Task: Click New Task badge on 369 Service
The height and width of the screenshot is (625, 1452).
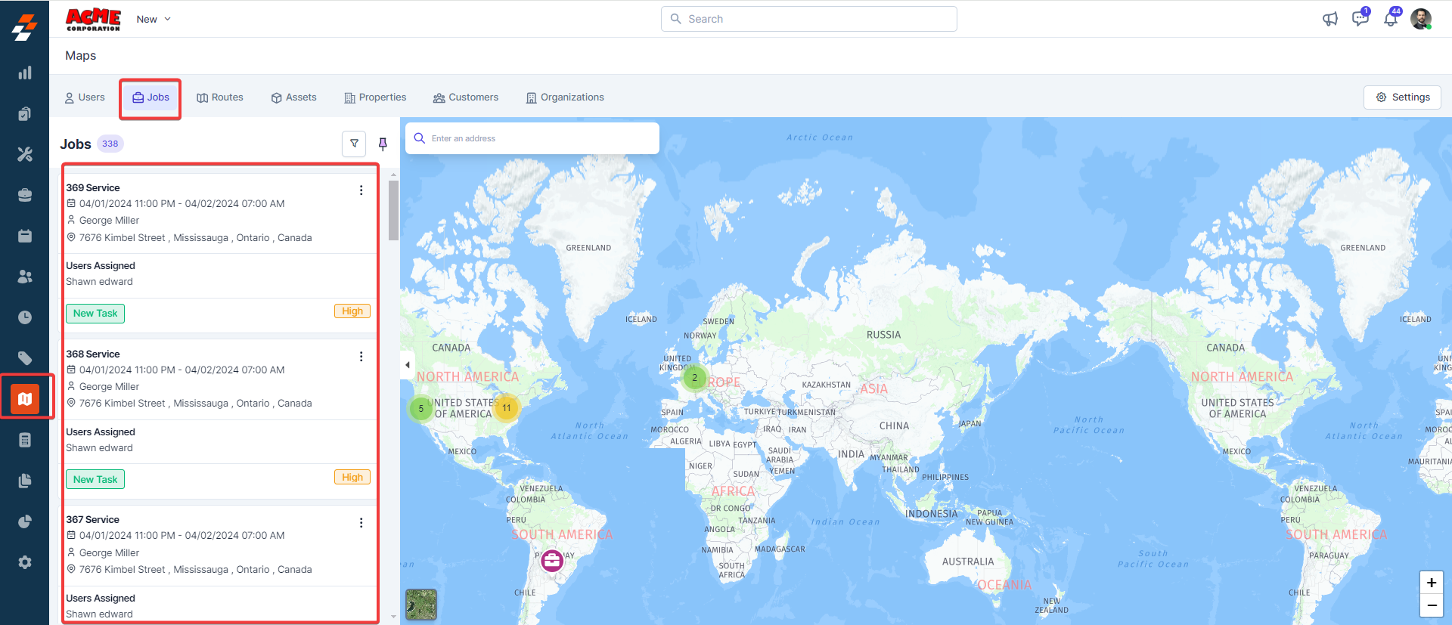Action: pyautogui.click(x=95, y=314)
